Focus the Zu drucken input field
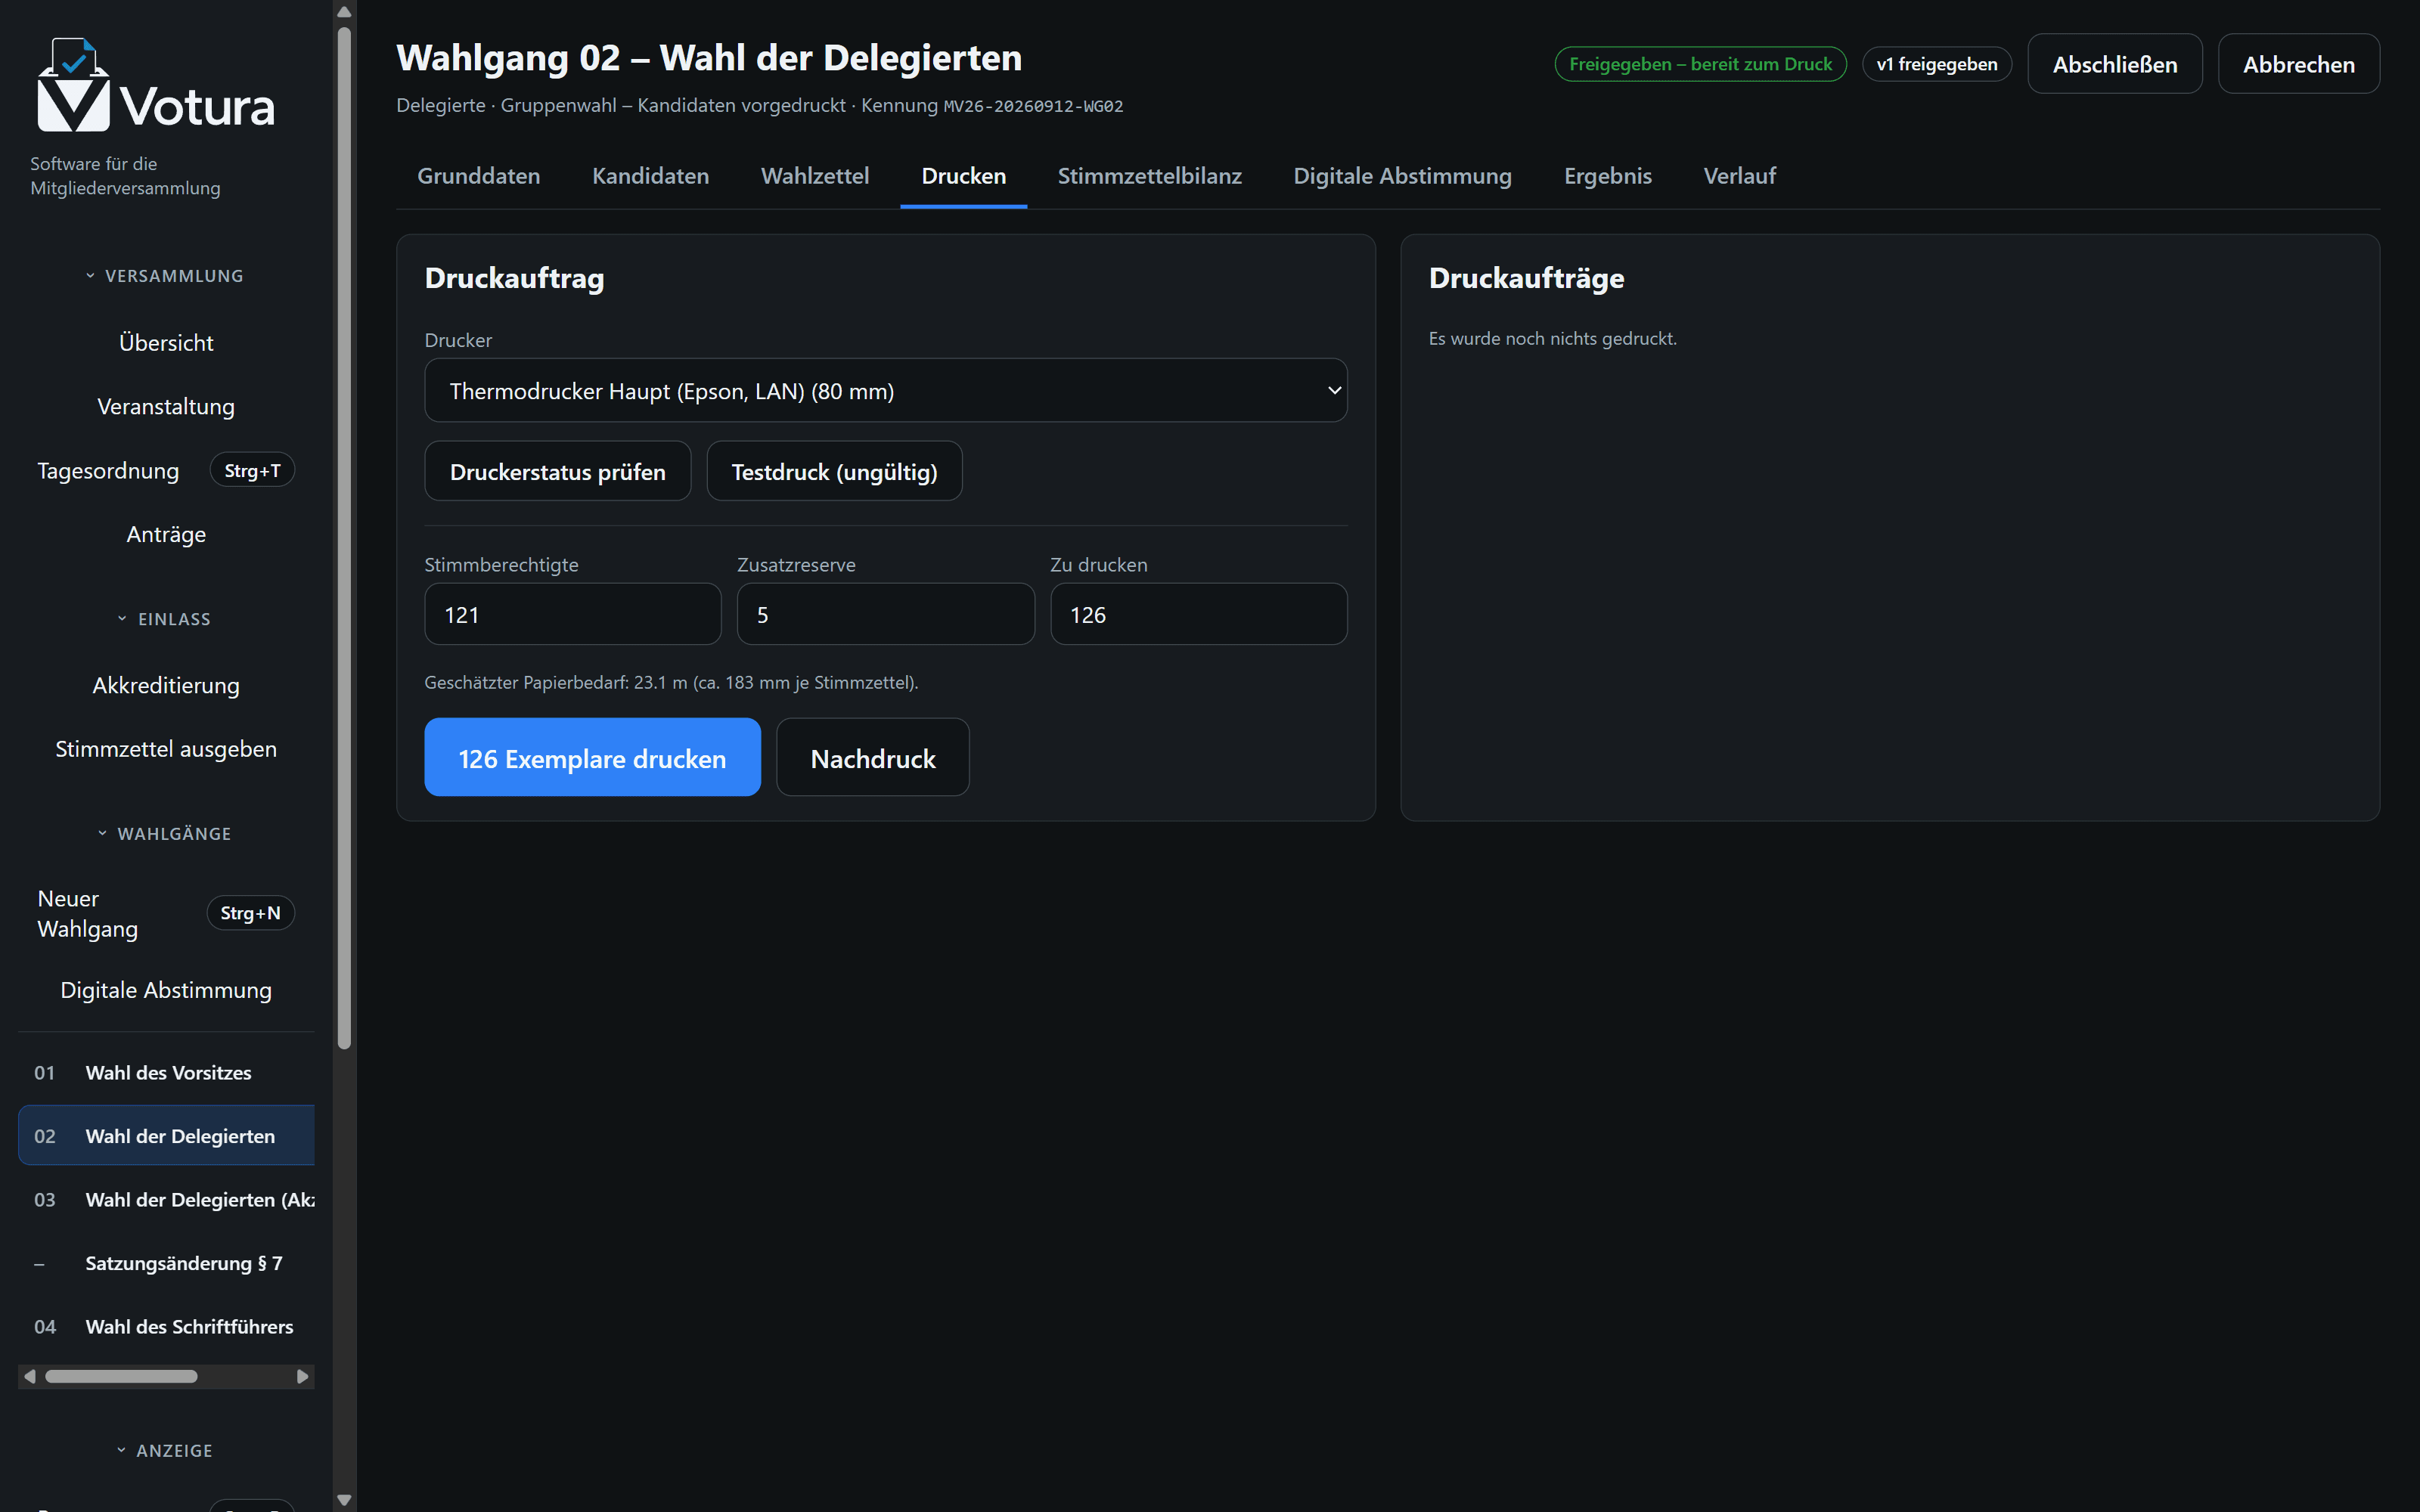 point(1198,614)
